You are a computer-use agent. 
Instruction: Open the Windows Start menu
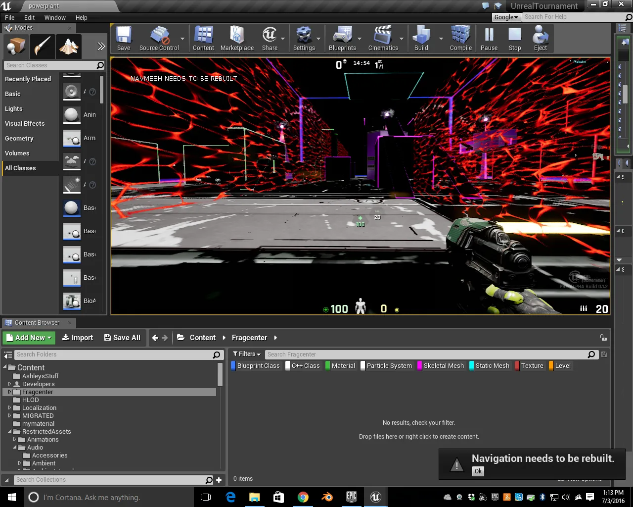click(x=12, y=497)
